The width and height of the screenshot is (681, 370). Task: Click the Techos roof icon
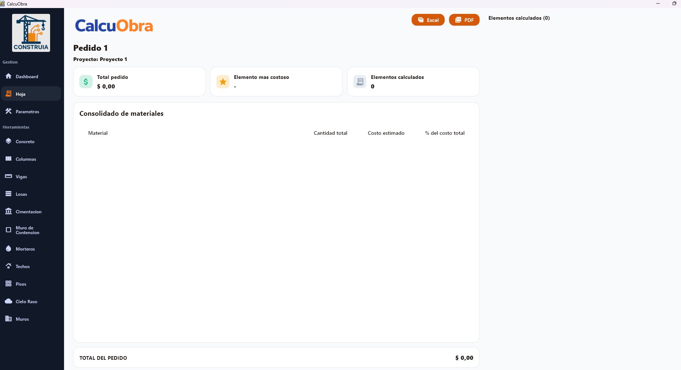coord(8,266)
